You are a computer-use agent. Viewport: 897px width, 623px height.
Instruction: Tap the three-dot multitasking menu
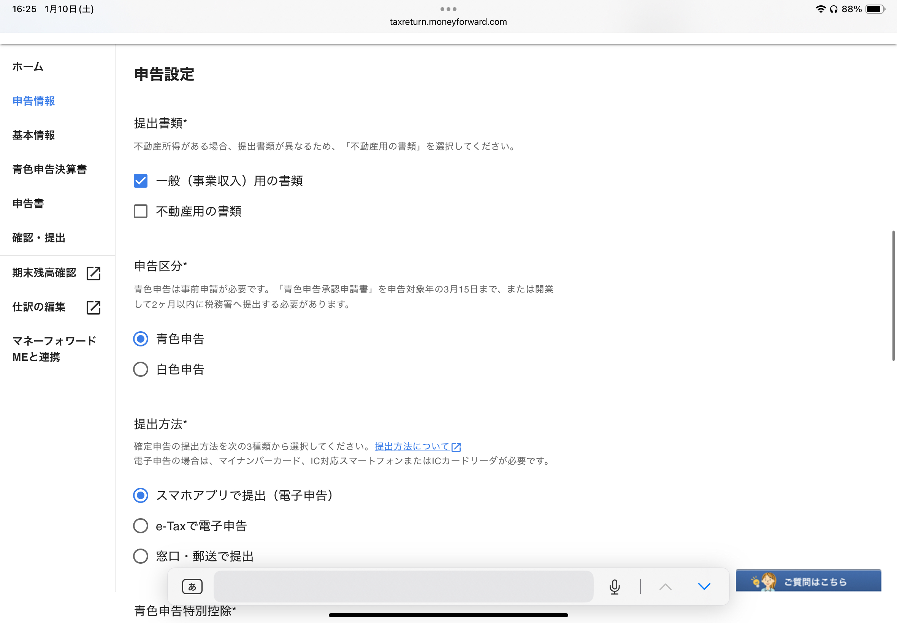(448, 9)
